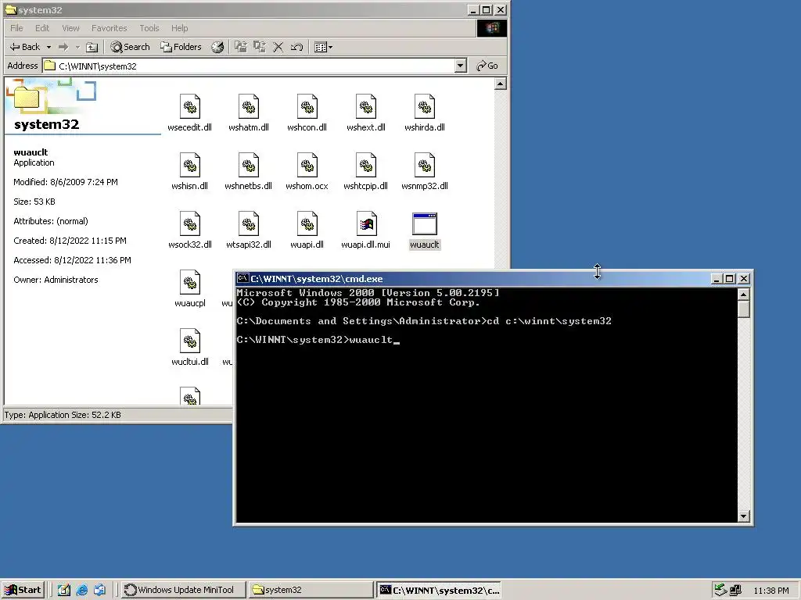Click the Forward arrow in Explorer toolbar
Screen dimensions: 801x600
coord(63,47)
